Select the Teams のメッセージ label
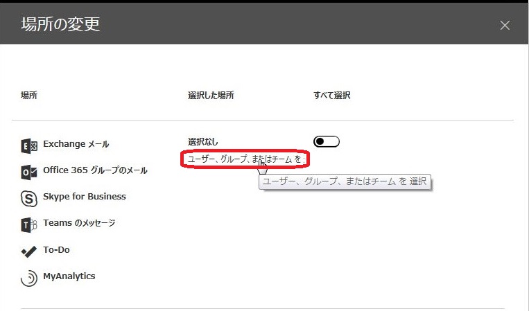Image resolution: width=529 pixels, height=311 pixels. [78, 223]
